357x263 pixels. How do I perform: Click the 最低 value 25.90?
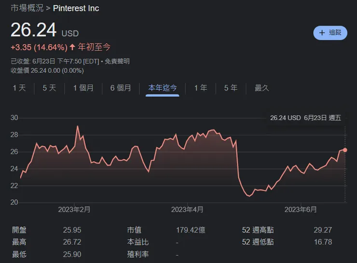tap(72, 254)
